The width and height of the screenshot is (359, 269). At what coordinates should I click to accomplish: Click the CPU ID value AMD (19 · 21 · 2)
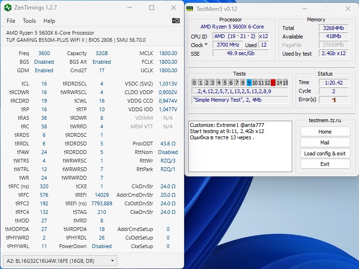tap(235, 36)
